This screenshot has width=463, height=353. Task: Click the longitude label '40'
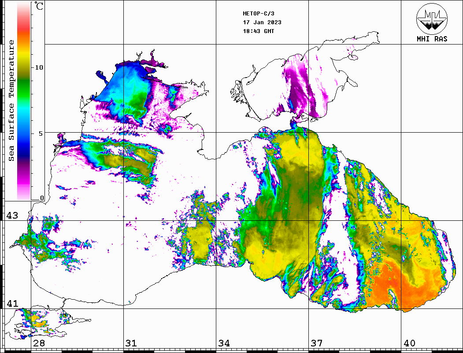coord(409,343)
